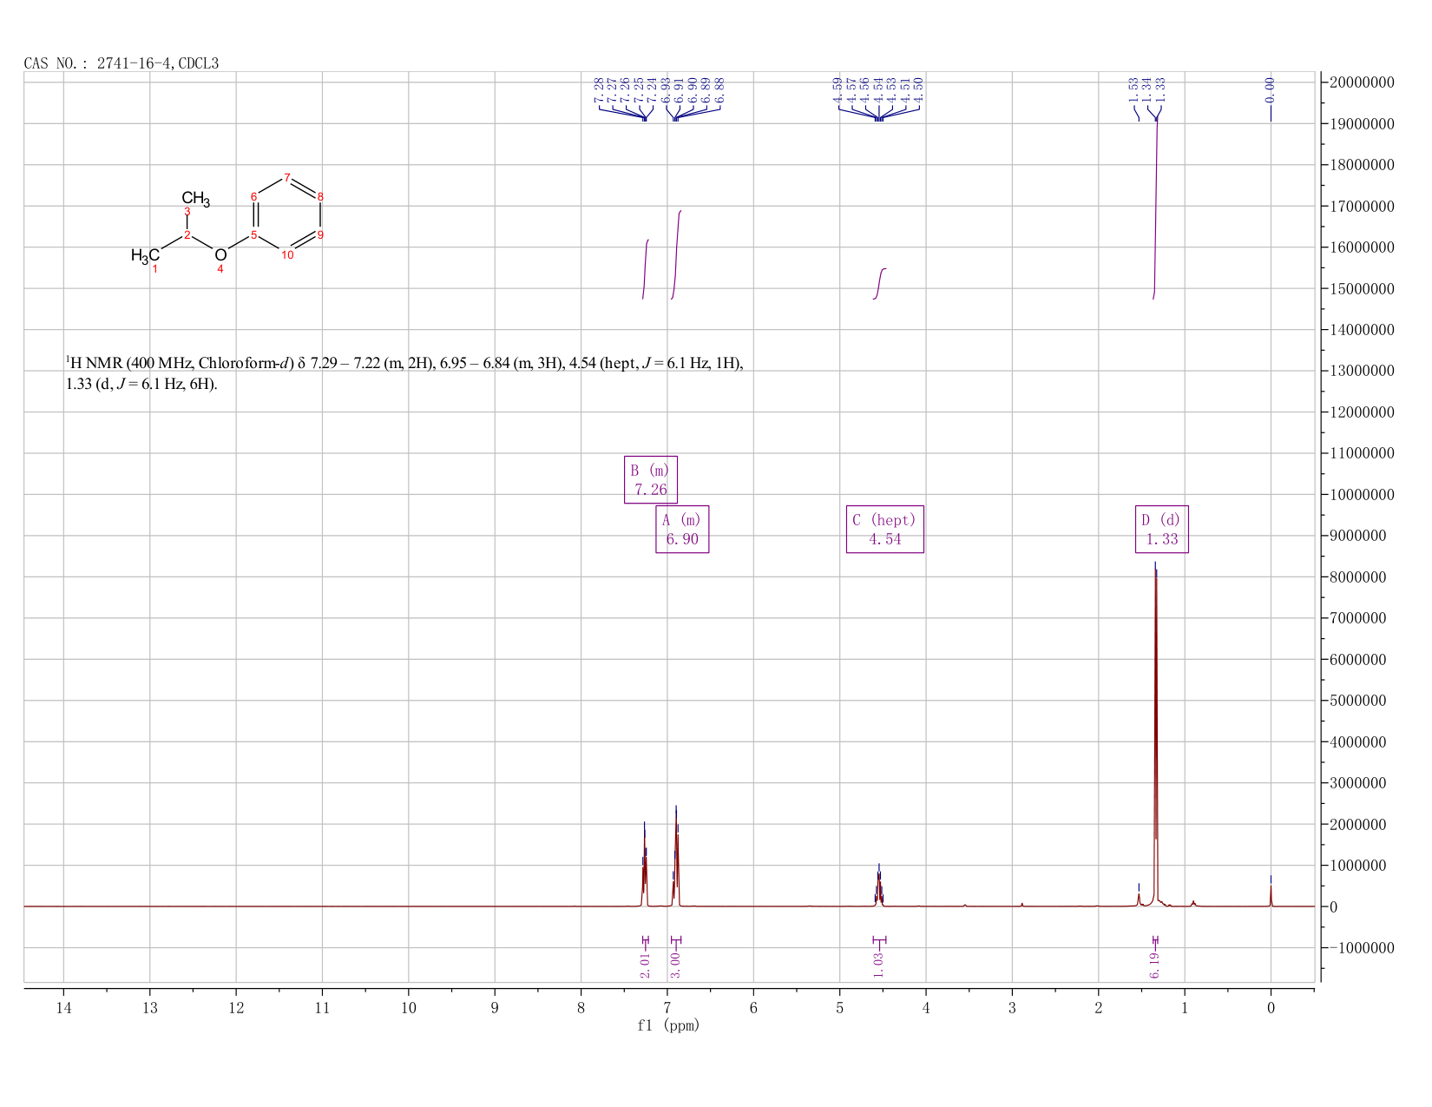Click the CAS NO. 2741-16-4 title text

[x=122, y=63]
